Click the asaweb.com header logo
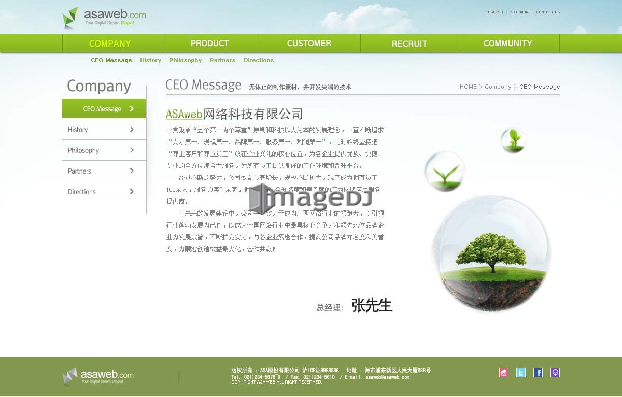Image resolution: width=622 pixels, height=397 pixels. click(x=104, y=17)
